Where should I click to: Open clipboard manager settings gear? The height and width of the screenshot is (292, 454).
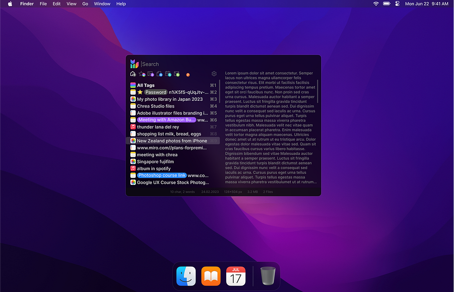coord(214,74)
